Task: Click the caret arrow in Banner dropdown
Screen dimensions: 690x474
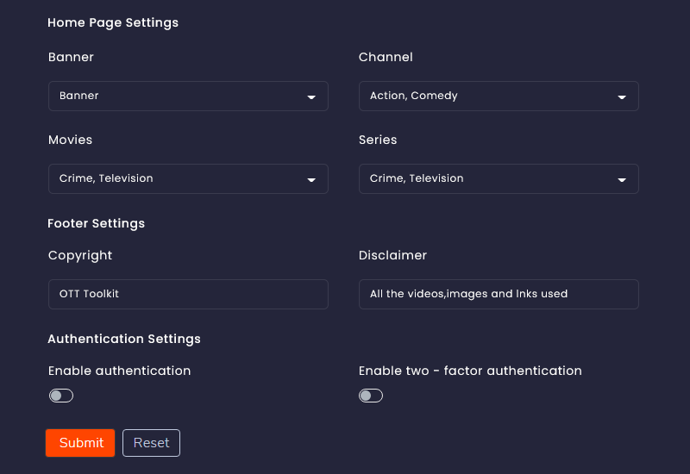Action: 311,97
